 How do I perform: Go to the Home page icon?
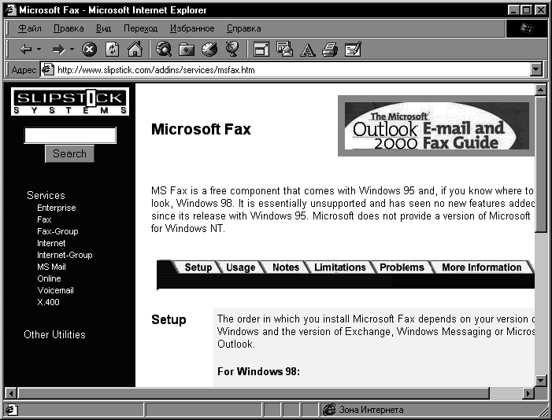coord(135,50)
